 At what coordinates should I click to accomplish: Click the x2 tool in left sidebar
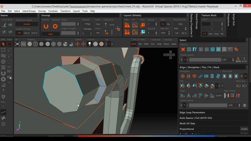coord(4,85)
